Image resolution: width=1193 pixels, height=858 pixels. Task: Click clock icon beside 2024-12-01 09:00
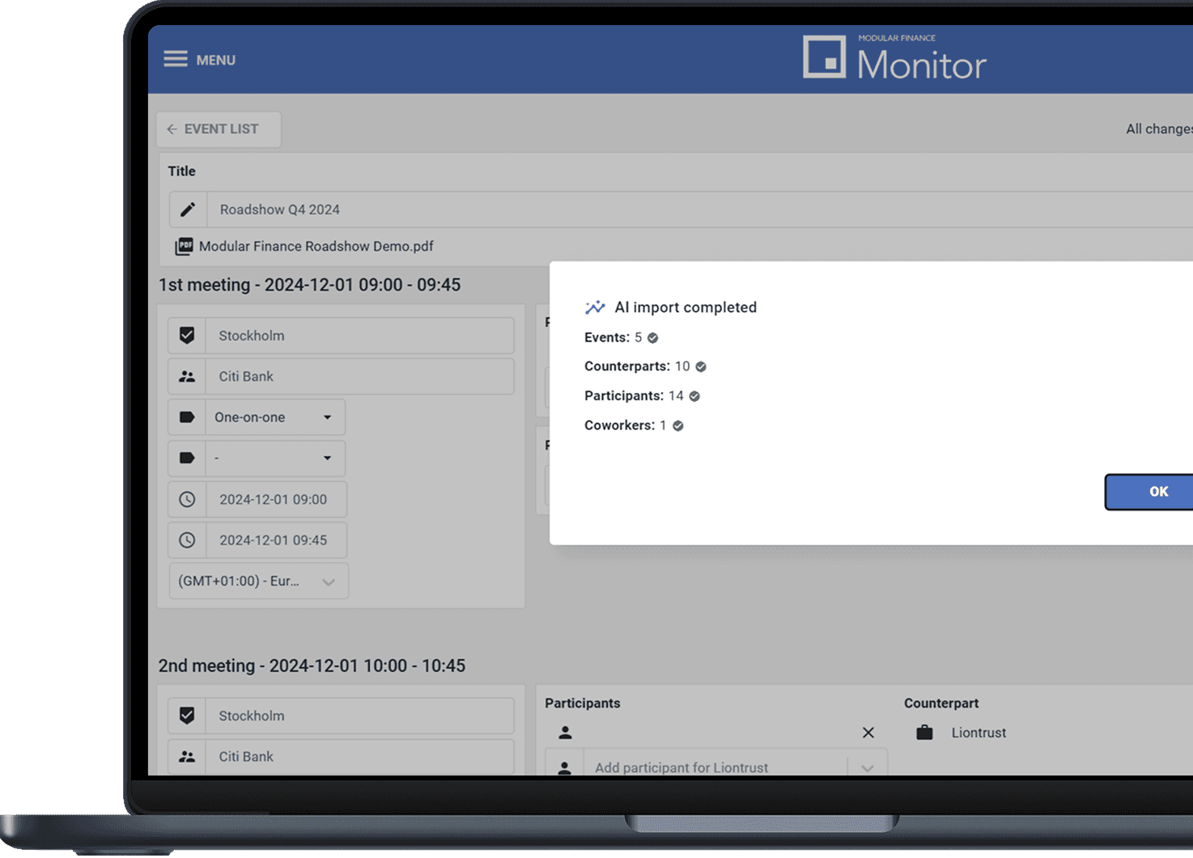tap(187, 499)
